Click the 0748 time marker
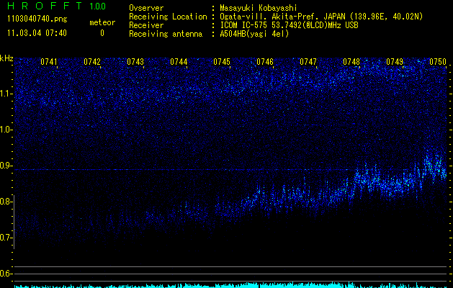 [x=351, y=62]
